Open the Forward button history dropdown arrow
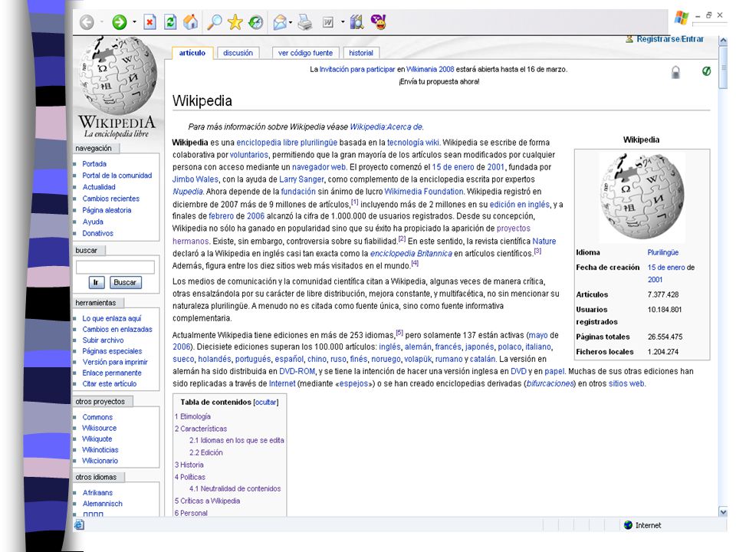This screenshot has height=552, width=736. pyautogui.click(x=134, y=22)
